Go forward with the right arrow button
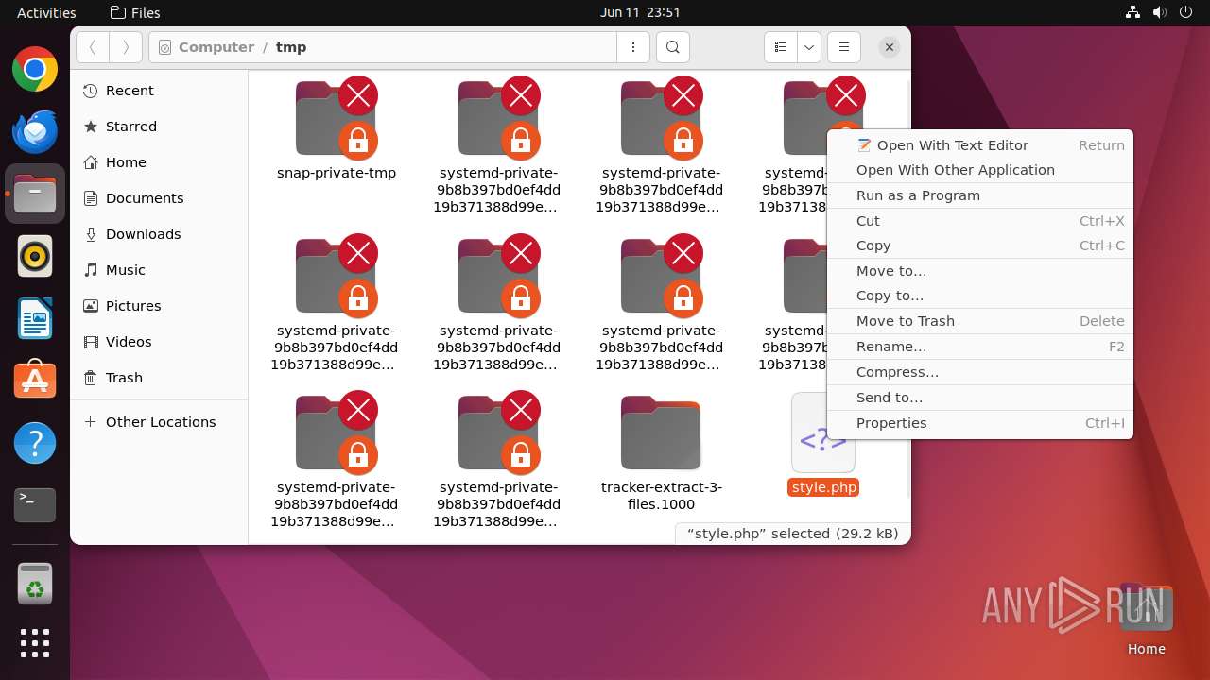Viewport: 1210px width, 680px height. click(x=126, y=47)
